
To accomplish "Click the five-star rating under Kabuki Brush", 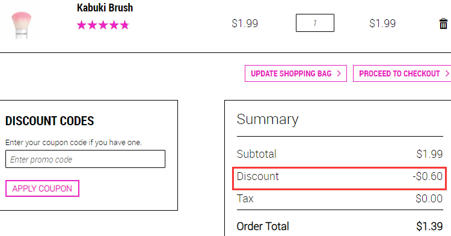I will pos(103,25).
